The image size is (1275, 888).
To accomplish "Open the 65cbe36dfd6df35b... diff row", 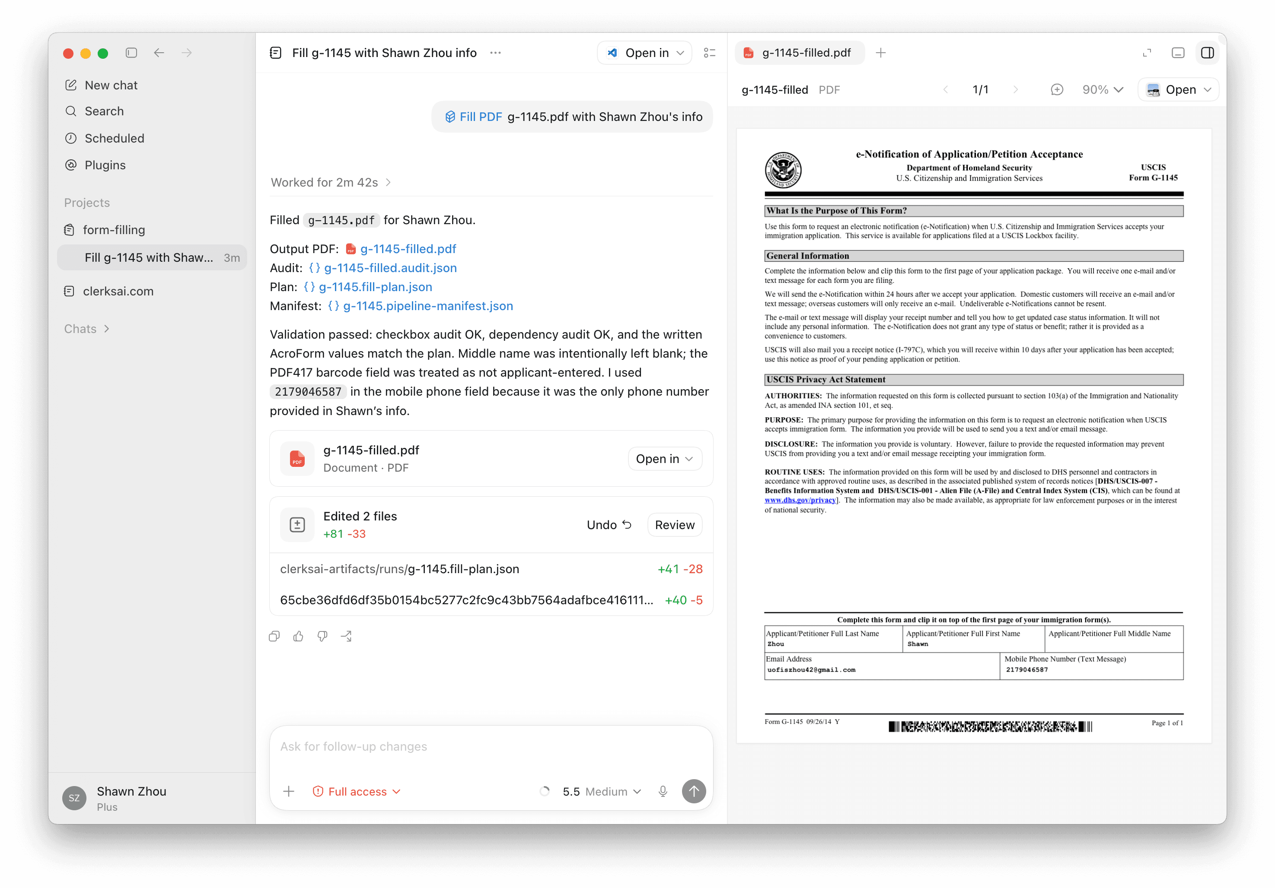I will (x=491, y=600).
